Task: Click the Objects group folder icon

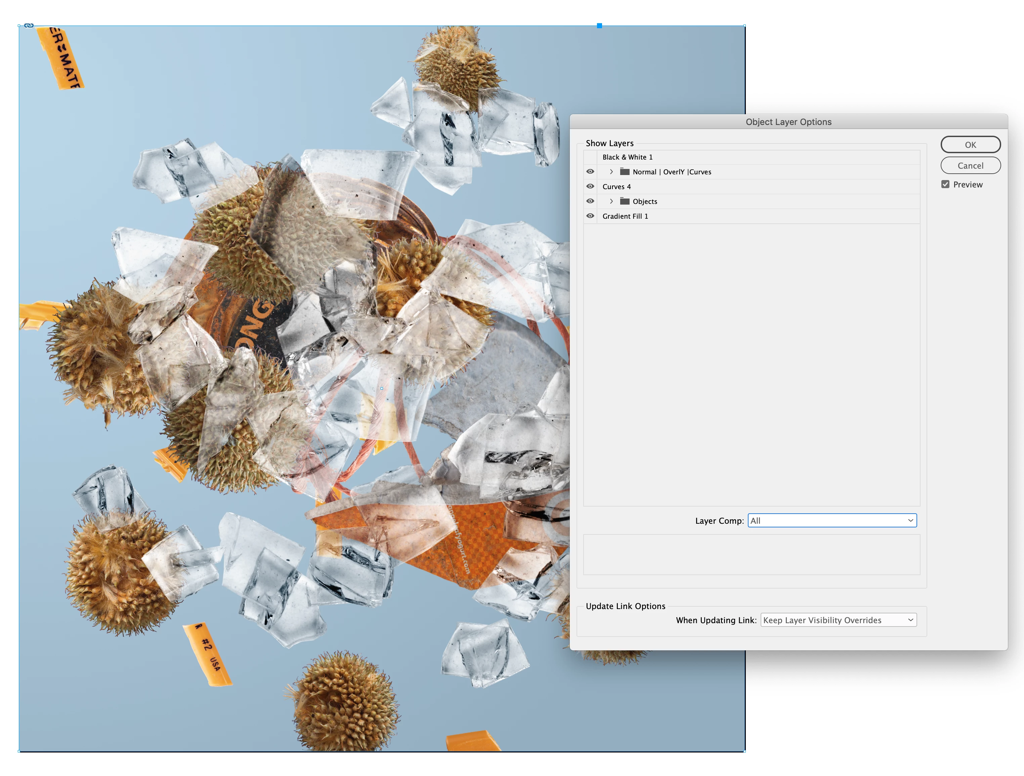Action: (x=625, y=202)
